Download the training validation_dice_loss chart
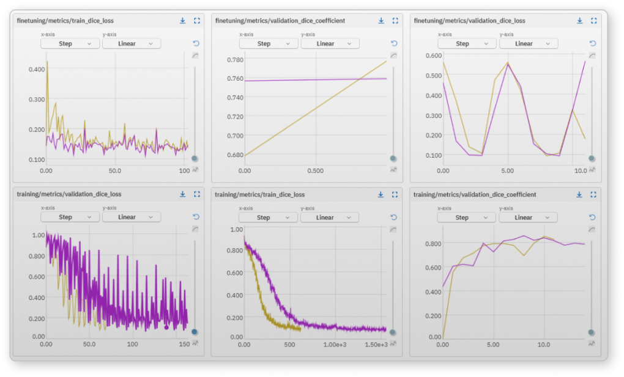624x377 pixels. coord(183,194)
